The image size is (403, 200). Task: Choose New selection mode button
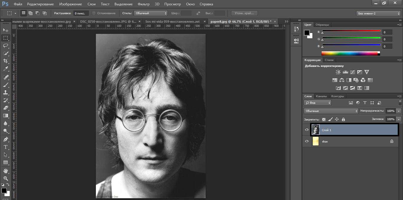[x=23, y=13]
